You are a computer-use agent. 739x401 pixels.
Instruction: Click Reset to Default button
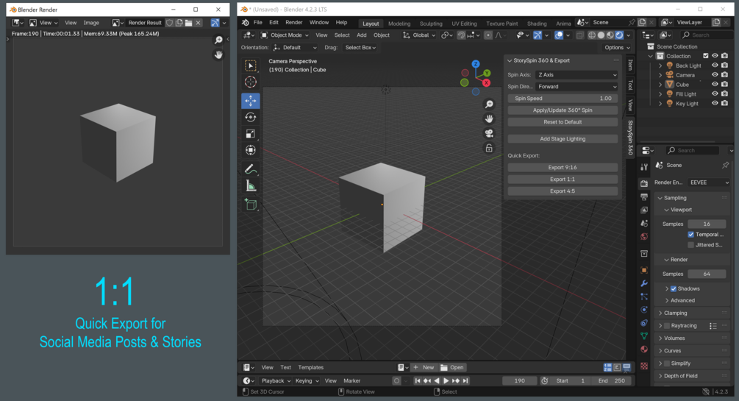pyautogui.click(x=563, y=121)
